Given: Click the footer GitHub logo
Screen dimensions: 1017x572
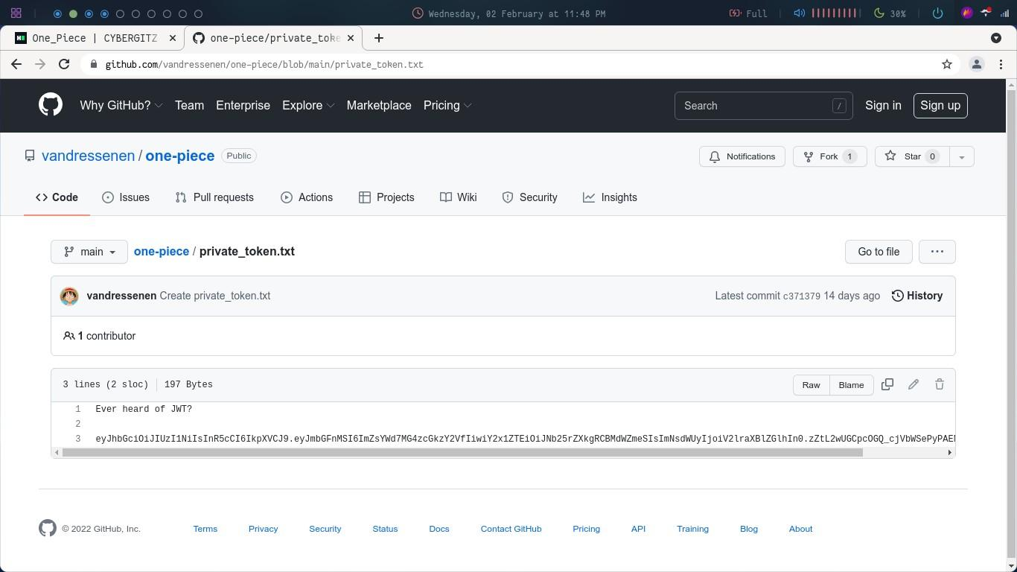Looking at the screenshot, I should (48, 528).
